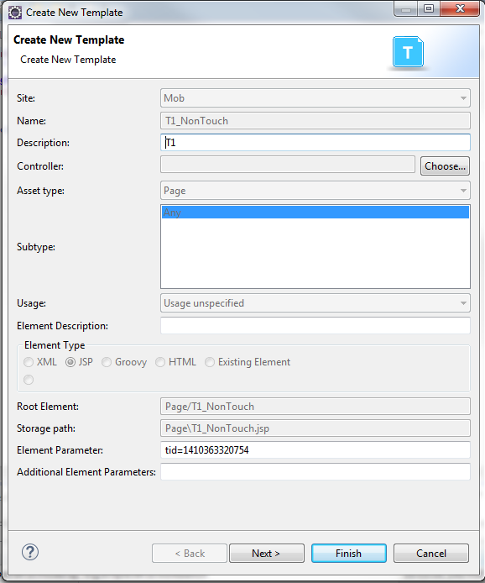This screenshot has width=485, height=583.
Task: Select the Groovy element type radio
Action: 107,362
